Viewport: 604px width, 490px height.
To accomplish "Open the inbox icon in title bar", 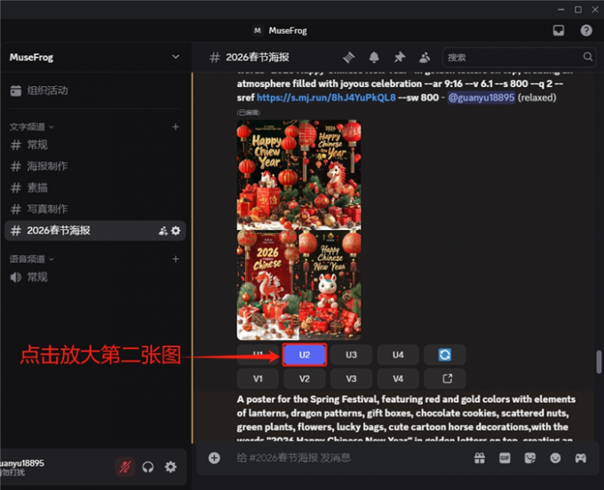I will 559,30.
